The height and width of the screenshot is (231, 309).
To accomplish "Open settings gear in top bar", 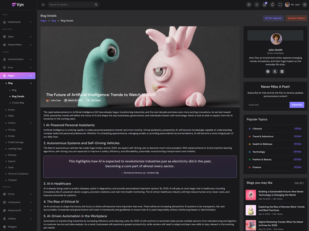I will pos(304,5).
